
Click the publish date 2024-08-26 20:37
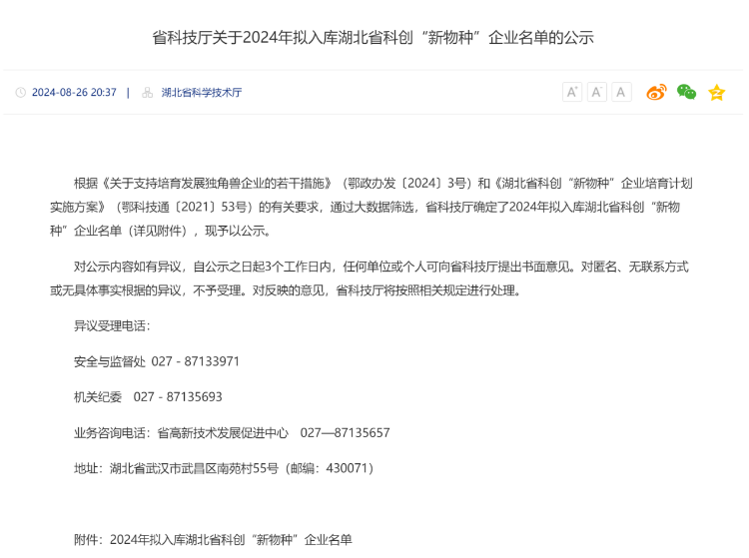(74, 93)
